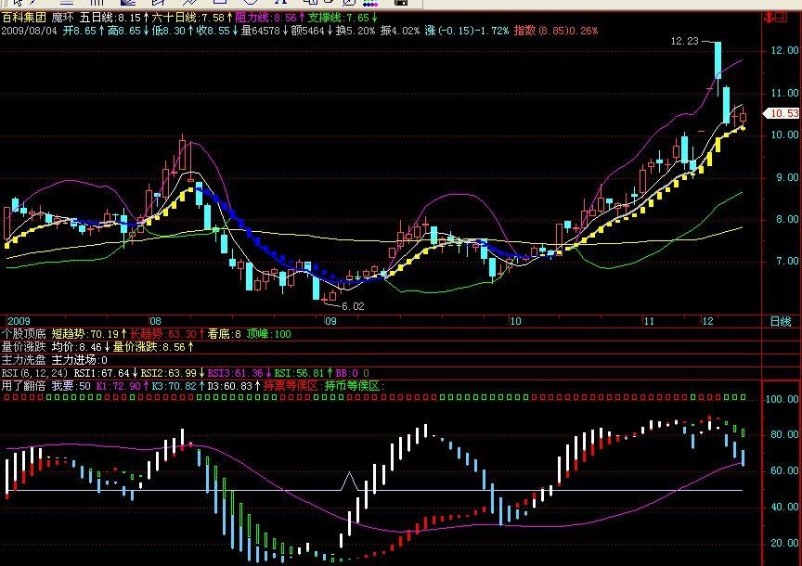Click the 持票等侯区 label

coord(291,386)
